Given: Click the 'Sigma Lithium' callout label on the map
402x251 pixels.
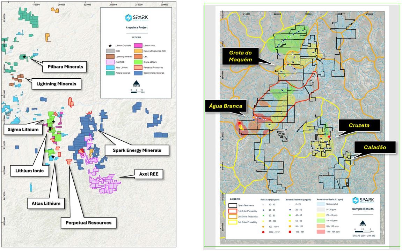Looking at the screenshot, I should point(23,130).
